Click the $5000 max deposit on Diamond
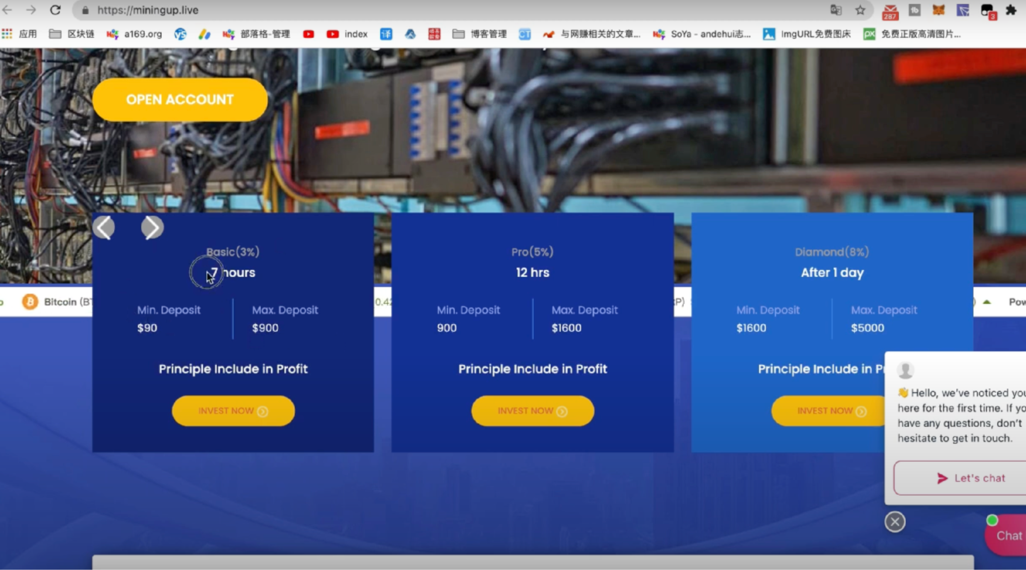 coord(867,328)
